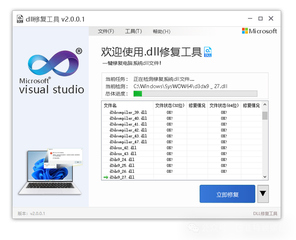
Task: Click the file list scrollbar thumb
Action: coord(265,115)
